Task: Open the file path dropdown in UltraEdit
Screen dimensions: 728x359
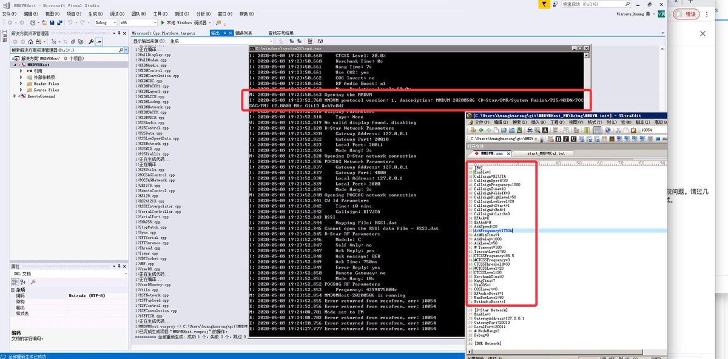Action: click(536, 139)
